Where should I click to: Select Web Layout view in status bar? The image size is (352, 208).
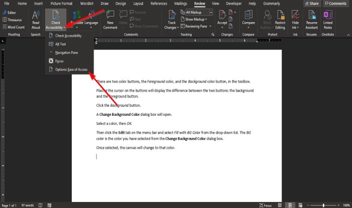click(x=300, y=205)
